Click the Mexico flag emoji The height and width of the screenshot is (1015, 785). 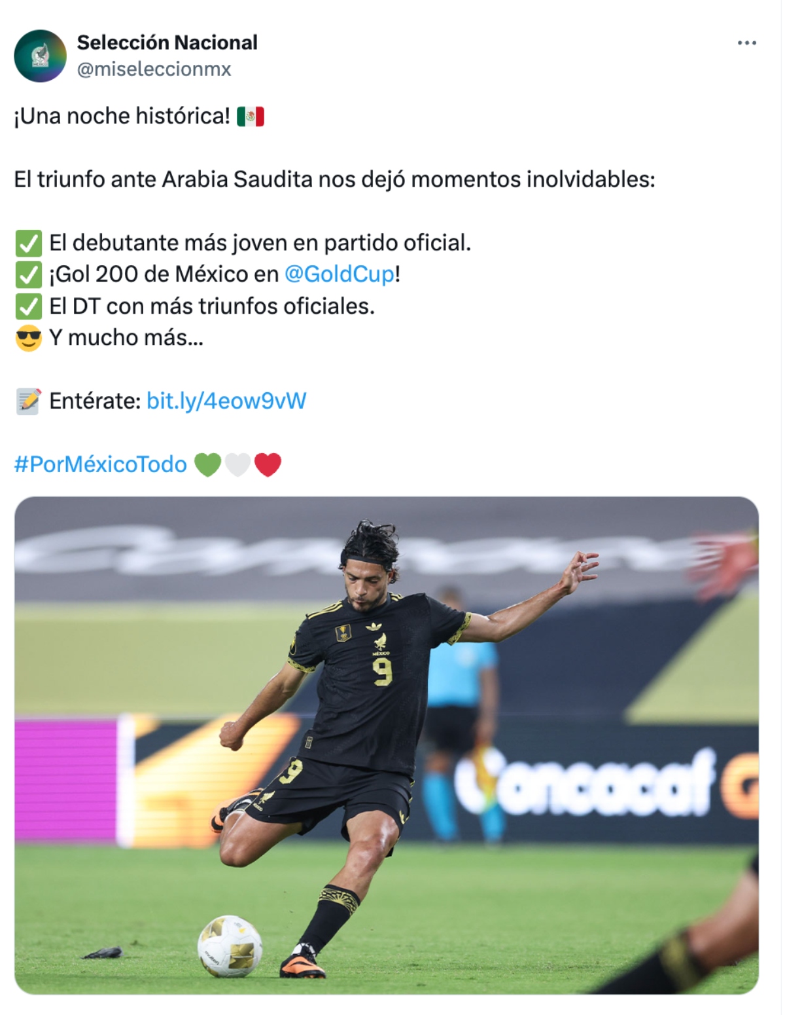251,117
